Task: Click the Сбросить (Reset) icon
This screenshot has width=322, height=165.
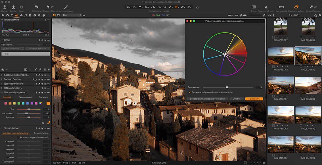Action: coord(36,7)
